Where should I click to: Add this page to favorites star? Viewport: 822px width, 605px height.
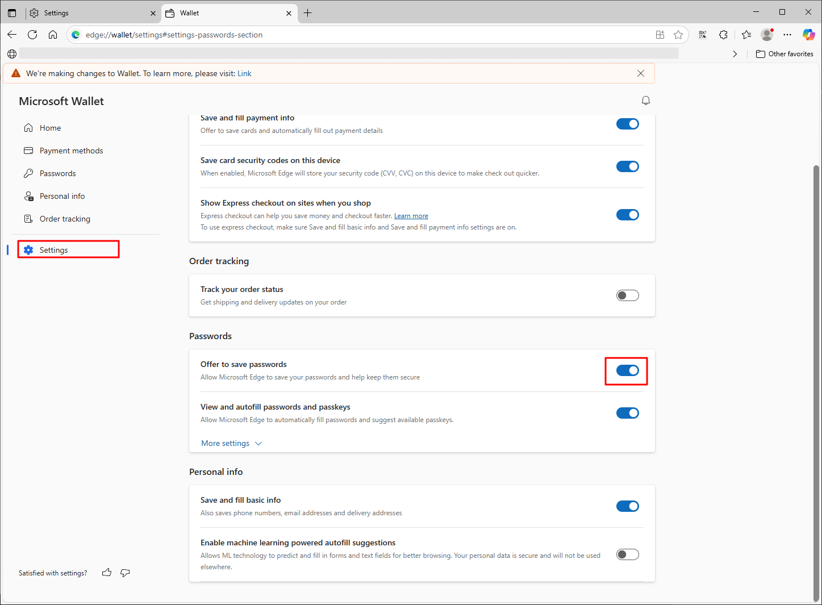point(678,35)
